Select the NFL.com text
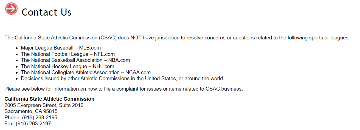 coord(104,54)
